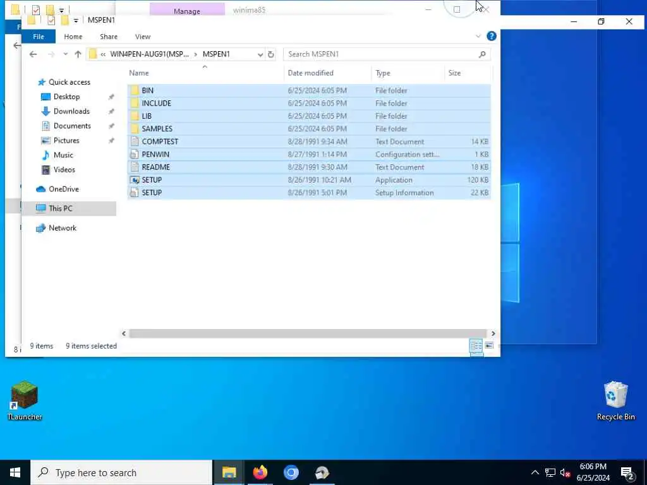Image resolution: width=647 pixels, height=485 pixels.
Task: Open the Help question mark icon
Action: click(492, 36)
